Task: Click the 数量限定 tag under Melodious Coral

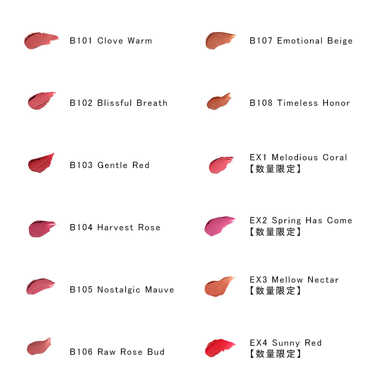Action: [275, 169]
